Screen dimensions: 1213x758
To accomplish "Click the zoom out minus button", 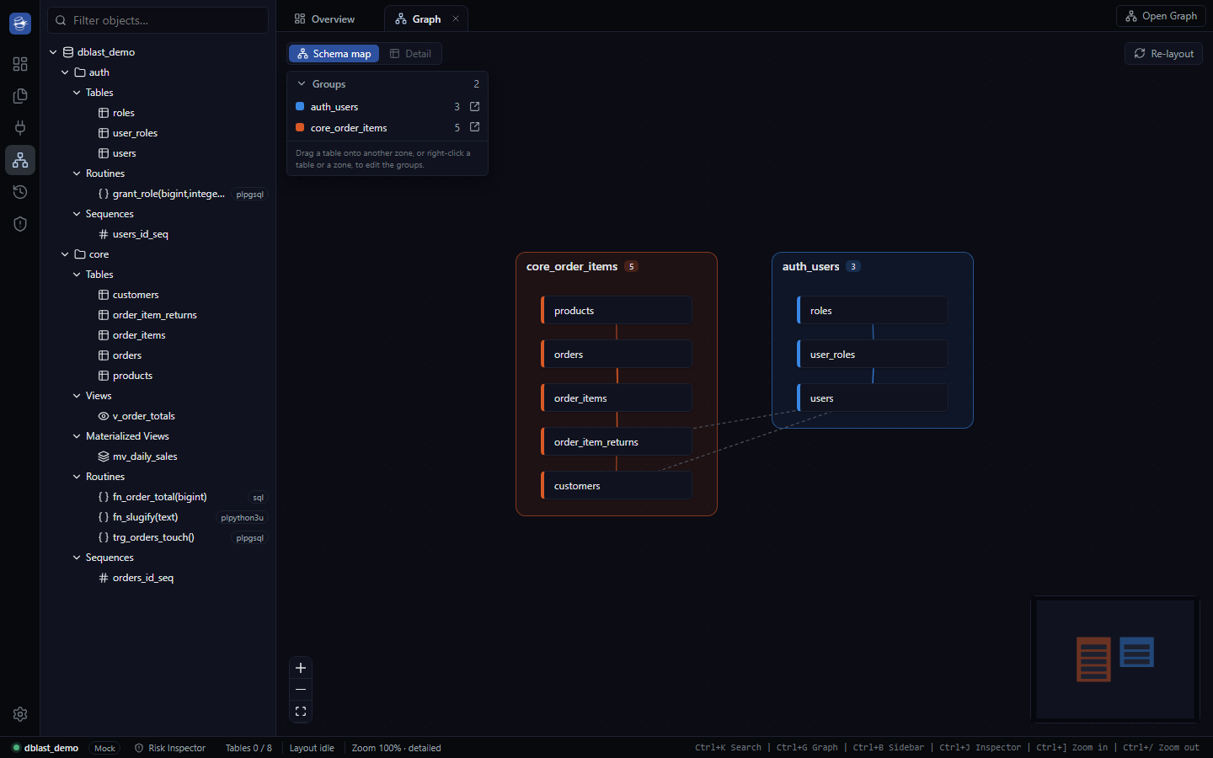I will (301, 690).
